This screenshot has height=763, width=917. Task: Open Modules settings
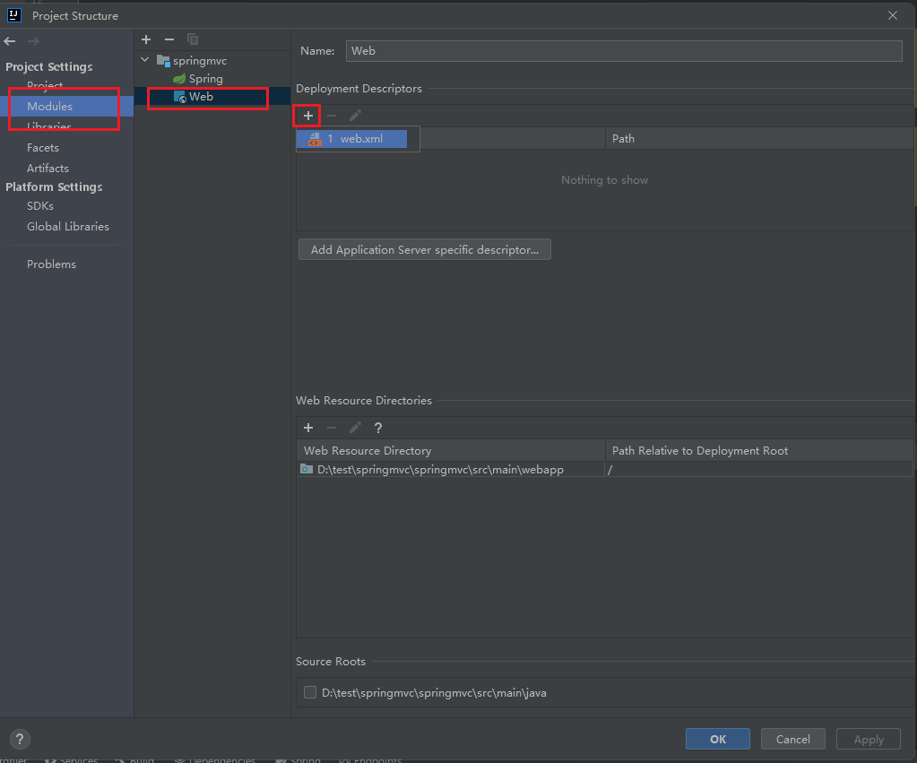coord(49,107)
